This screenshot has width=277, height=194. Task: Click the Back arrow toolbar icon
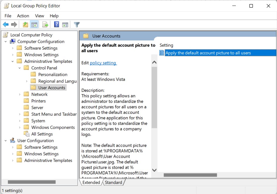click(x=6, y=25)
